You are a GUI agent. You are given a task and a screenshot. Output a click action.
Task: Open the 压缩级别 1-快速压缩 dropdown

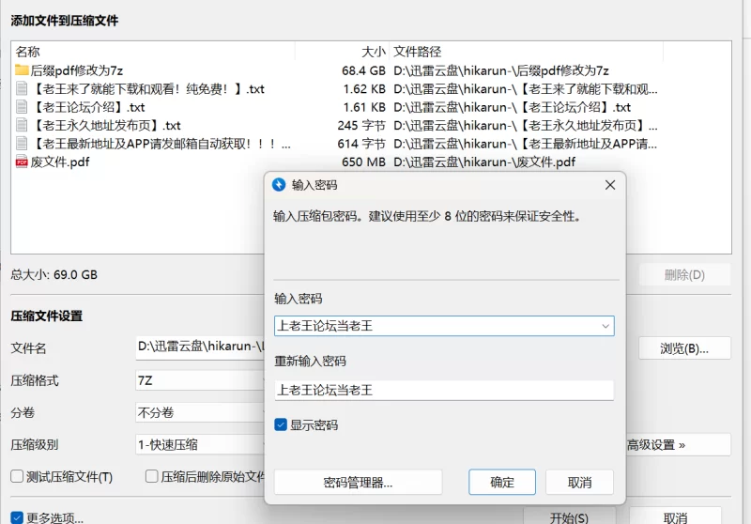point(200,444)
